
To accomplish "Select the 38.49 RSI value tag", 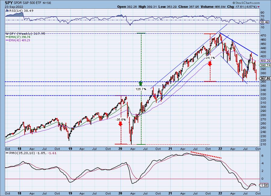I will coord(265,22).
